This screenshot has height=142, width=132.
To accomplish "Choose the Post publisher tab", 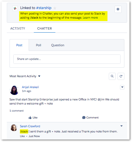I will (x=19, y=45).
